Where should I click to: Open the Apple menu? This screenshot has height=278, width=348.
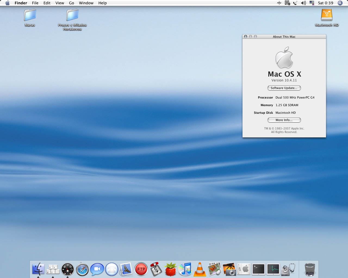pos(7,3)
